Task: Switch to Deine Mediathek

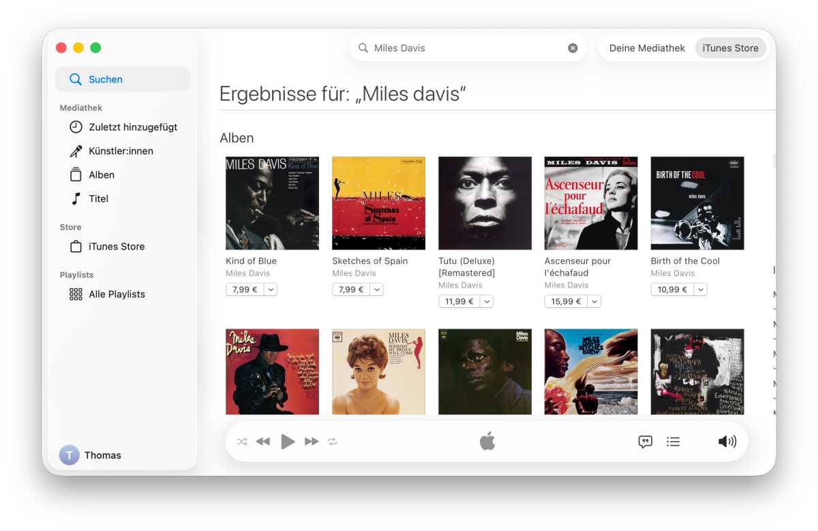Action: click(x=647, y=48)
